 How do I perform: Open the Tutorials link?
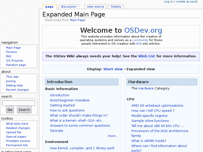coord(56,131)
